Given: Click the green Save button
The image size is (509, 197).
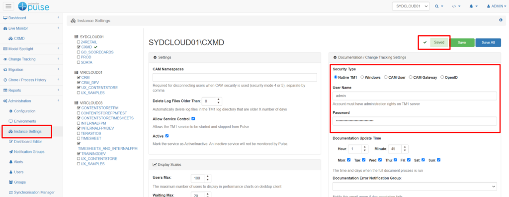Looking at the screenshot, I should tap(462, 43).
